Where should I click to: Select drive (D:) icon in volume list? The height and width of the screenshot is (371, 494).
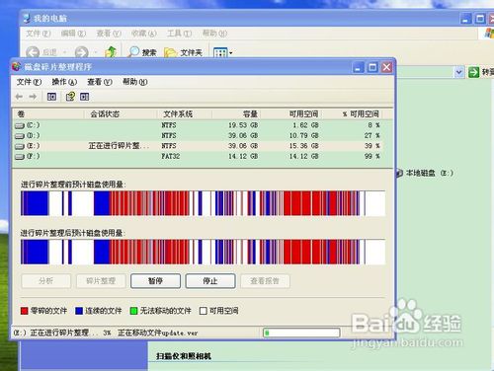[x=20, y=135]
